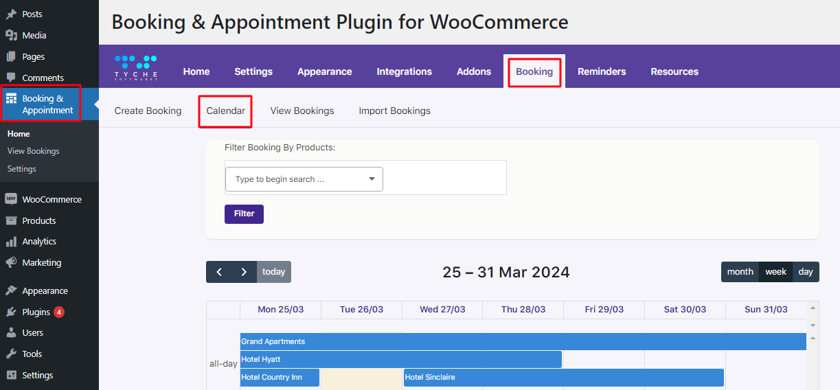Image resolution: width=840 pixels, height=390 pixels.
Task: Click the Filter Booking By Products label
Action: 280,147
